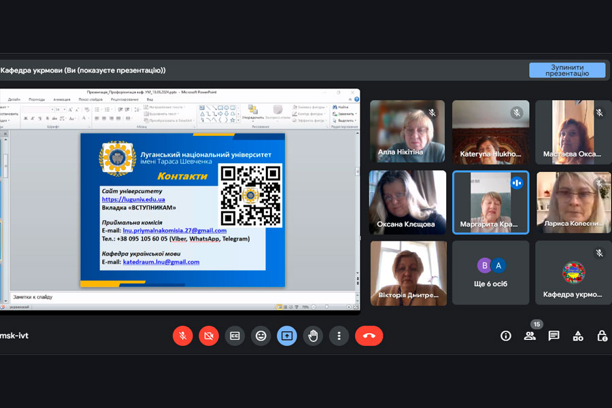Image resolution: width=612 pixels, height=408 pixels.
Task: Click Преобразовать в SmartArt
Action: pyautogui.click(x=169, y=120)
